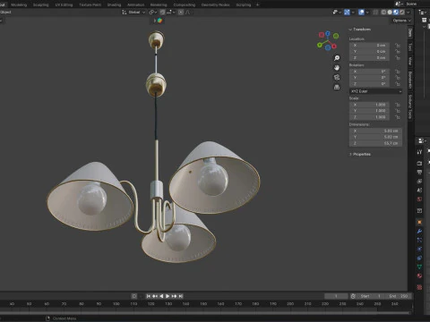Screen dimensions: 430x322
Task: Open the View Layer properties tab
Action: (419, 181)
